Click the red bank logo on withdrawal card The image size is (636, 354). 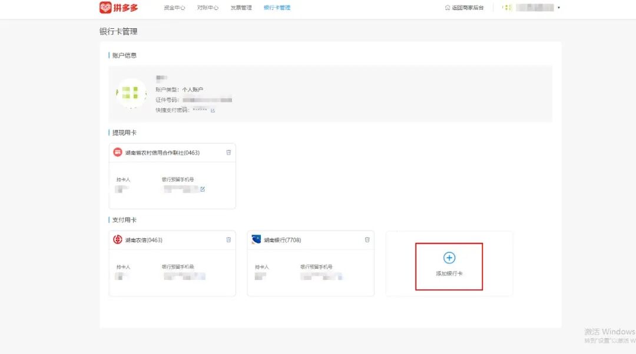pos(117,152)
